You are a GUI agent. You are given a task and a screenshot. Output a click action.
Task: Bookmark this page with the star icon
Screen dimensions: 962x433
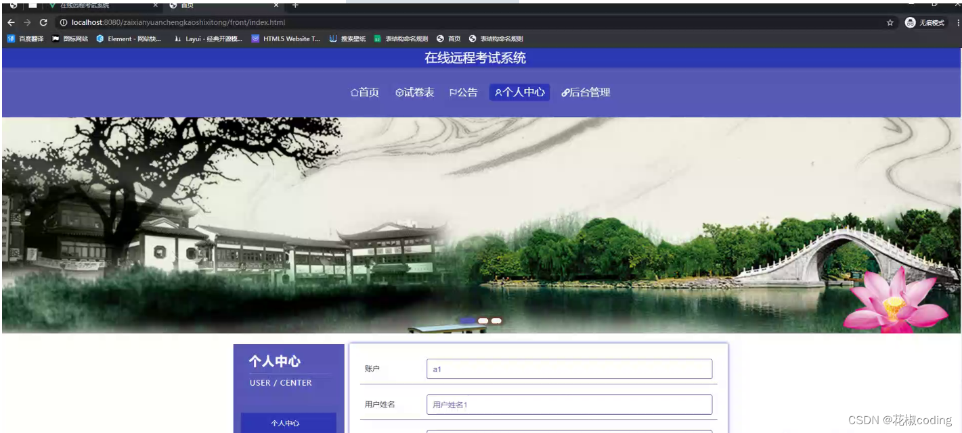890,22
